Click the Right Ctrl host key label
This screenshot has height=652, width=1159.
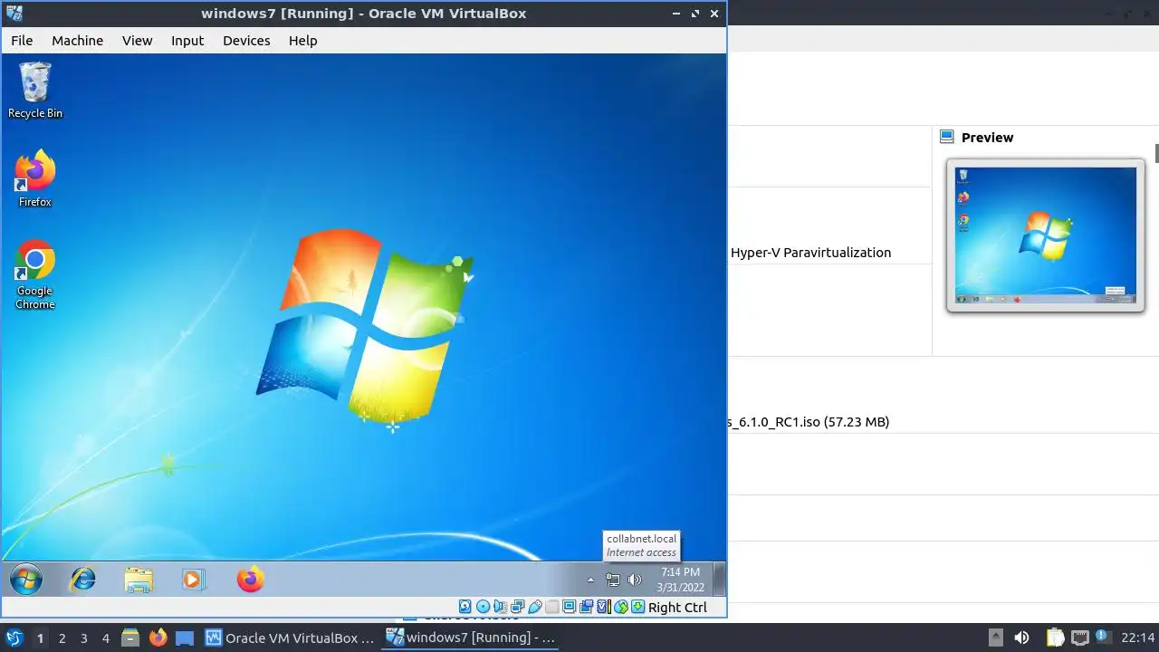677,608
